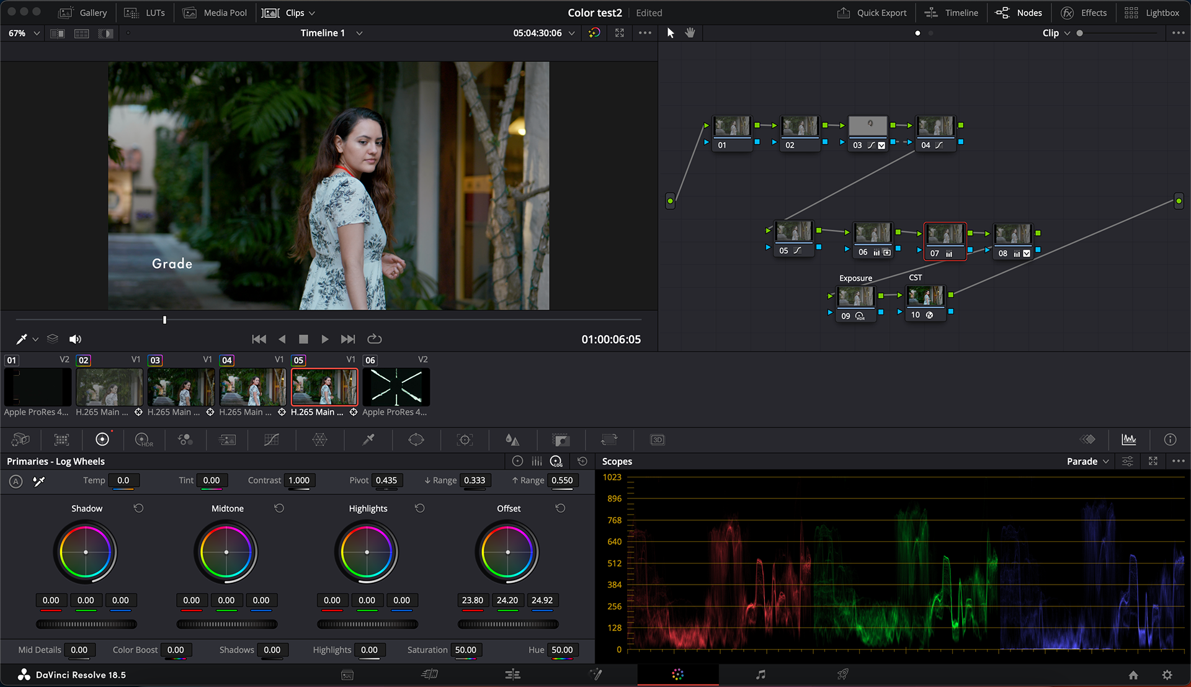The height and width of the screenshot is (687, 1191).
Task: Reset the Shadow color wheel
Action: point(138,508)
